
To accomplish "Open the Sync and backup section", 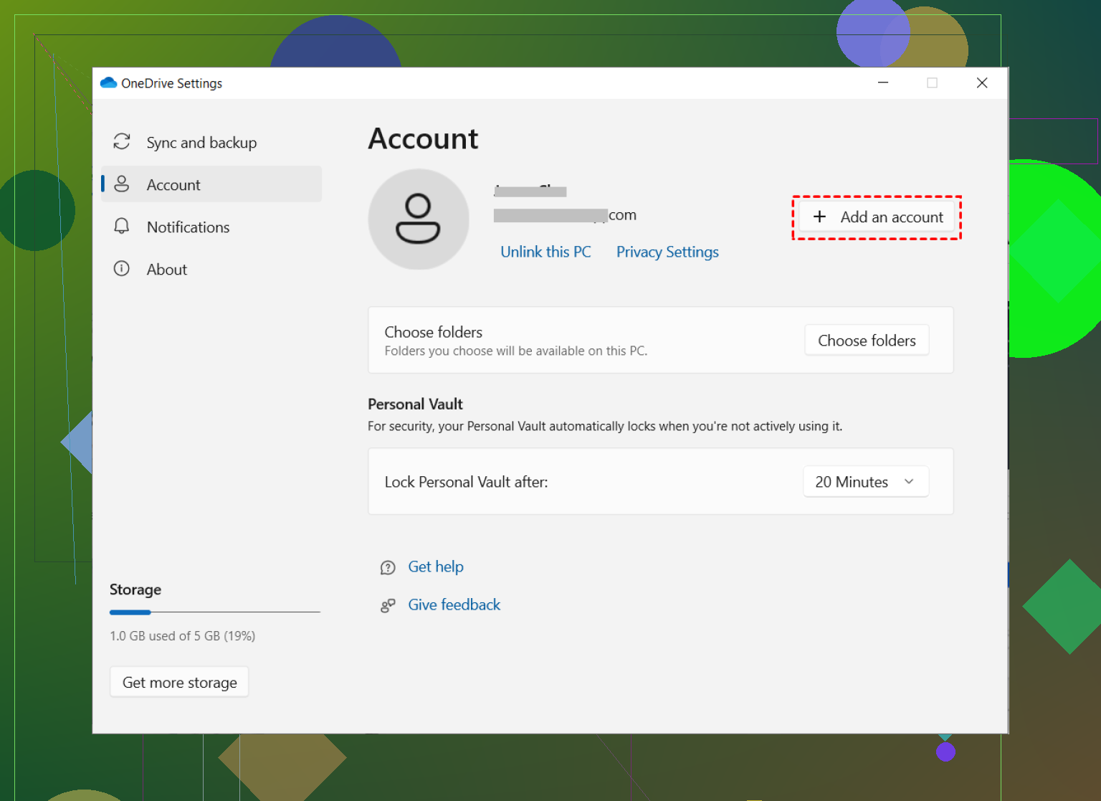I will coord(211,142).
